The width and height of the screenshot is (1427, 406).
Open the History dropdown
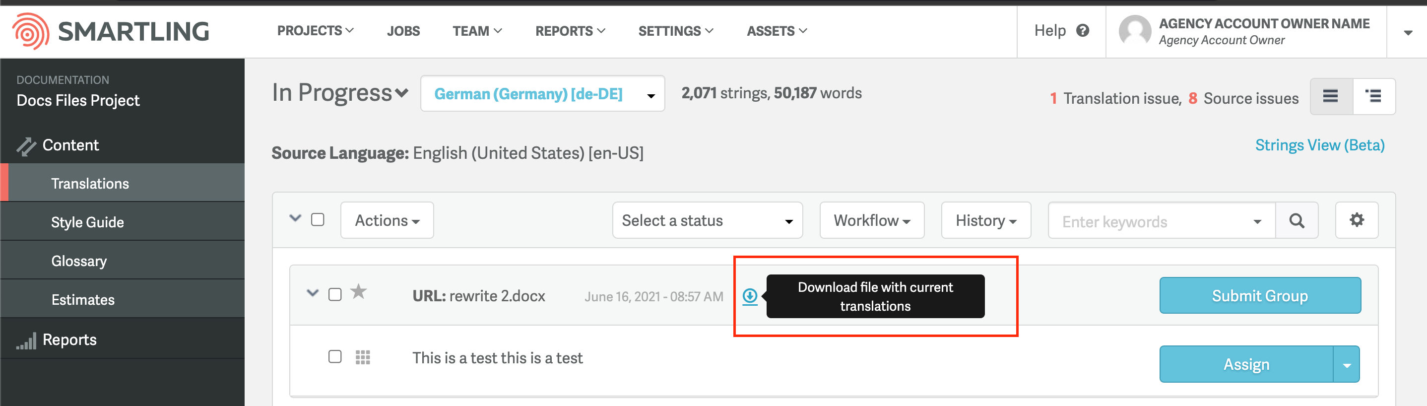[985, 220]
